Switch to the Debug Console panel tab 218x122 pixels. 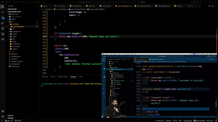[63, 77]
